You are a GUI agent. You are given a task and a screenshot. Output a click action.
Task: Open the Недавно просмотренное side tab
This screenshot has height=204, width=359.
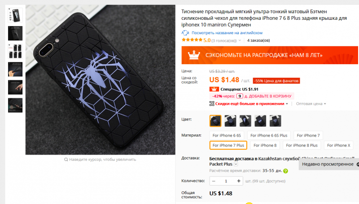point(329,164)
